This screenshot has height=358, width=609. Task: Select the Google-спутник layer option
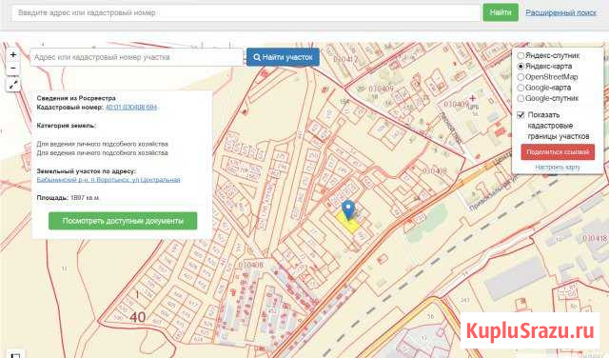coord(521,98)
